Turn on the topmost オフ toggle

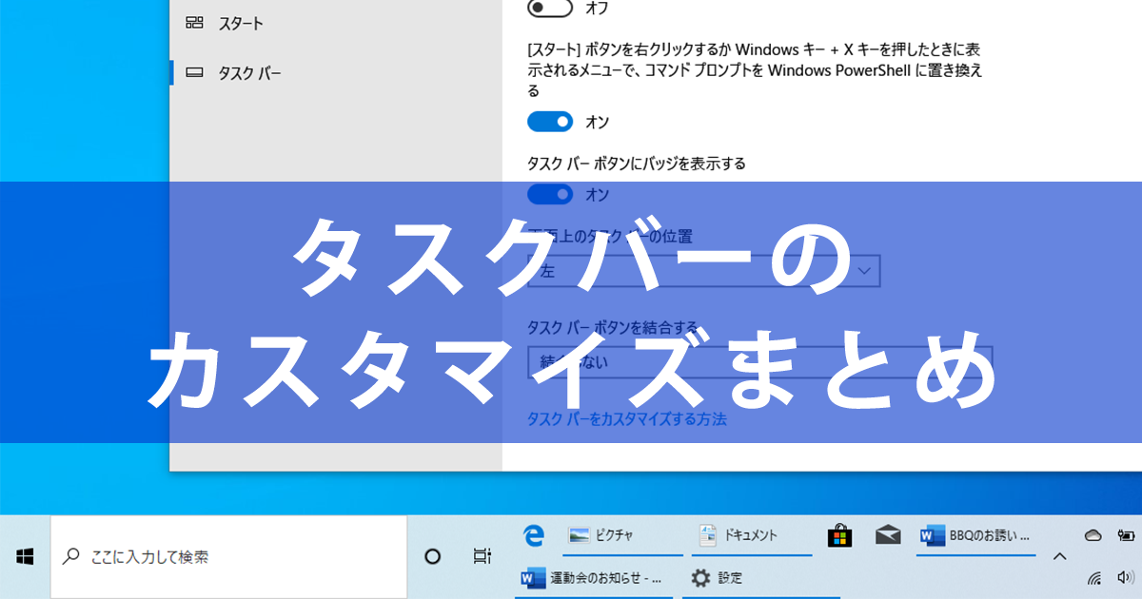point(550,8)
